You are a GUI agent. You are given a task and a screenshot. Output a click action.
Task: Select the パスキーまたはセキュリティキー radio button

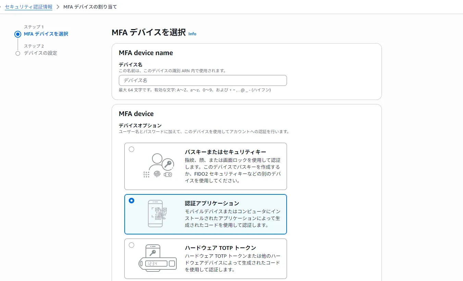click(132, 149)
